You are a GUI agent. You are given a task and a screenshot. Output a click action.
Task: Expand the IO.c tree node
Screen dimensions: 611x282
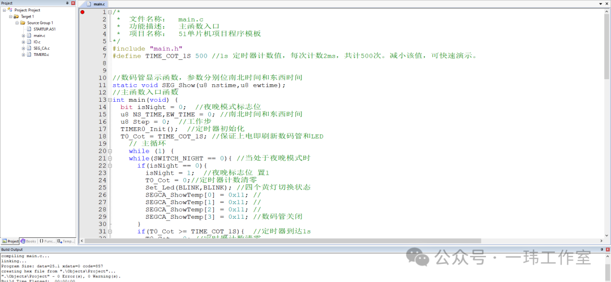23,42
